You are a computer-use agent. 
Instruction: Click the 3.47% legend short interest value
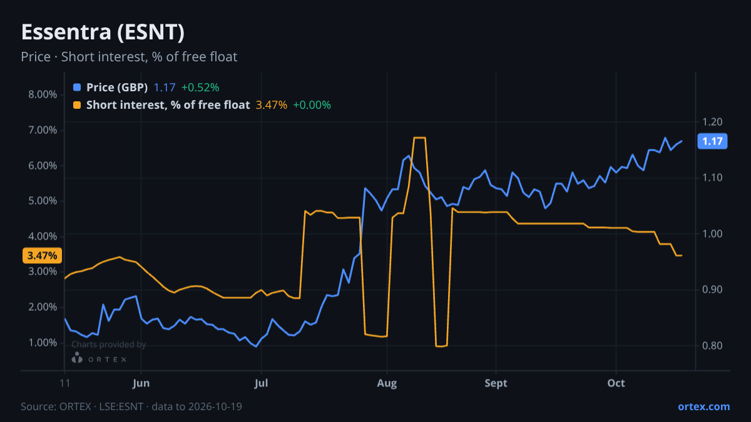point(272,105)
